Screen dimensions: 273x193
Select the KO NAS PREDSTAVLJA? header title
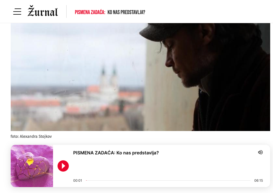click(x=126, y=12)
